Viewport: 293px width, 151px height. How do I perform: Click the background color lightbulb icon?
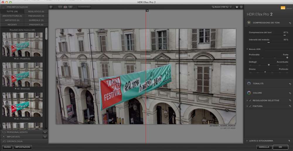(237, 7)
